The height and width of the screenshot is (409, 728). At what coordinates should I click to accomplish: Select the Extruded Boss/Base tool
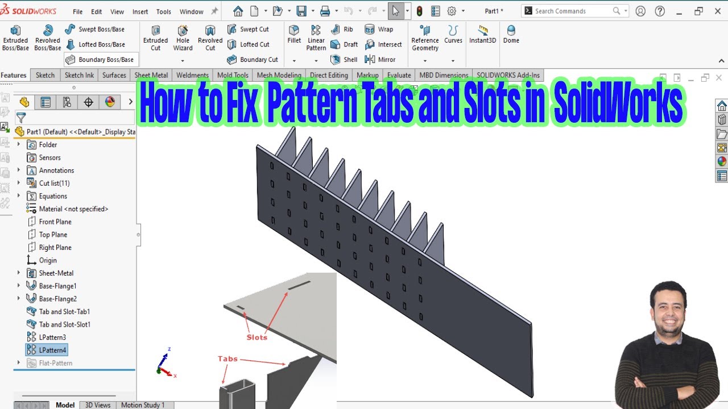15,37
